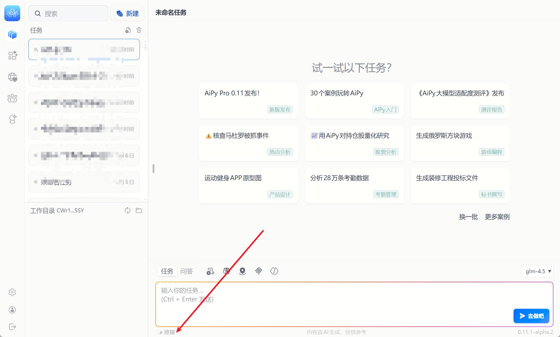Select the 任务 mode tab

point(167,271)
